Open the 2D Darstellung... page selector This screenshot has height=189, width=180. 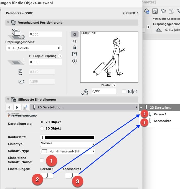(x=84, y=107)
